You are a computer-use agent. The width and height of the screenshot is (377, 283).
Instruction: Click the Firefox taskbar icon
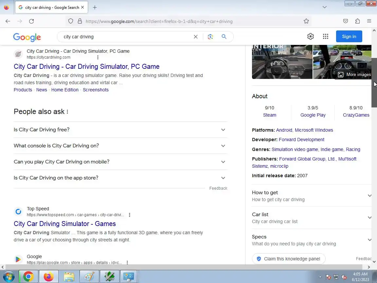pyautogui.click(x=48, y=276)
